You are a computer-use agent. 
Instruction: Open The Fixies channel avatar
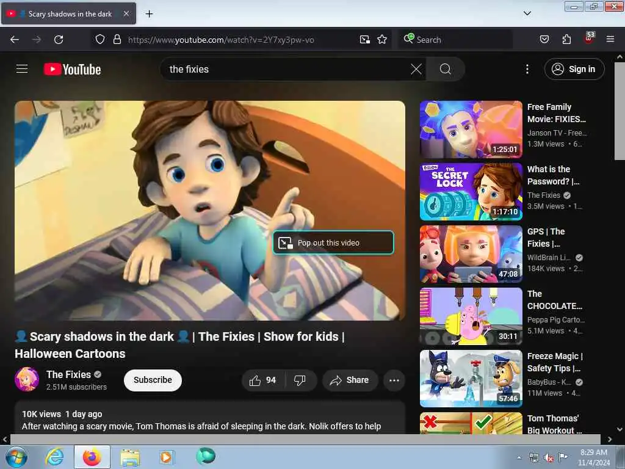[27, 379]
